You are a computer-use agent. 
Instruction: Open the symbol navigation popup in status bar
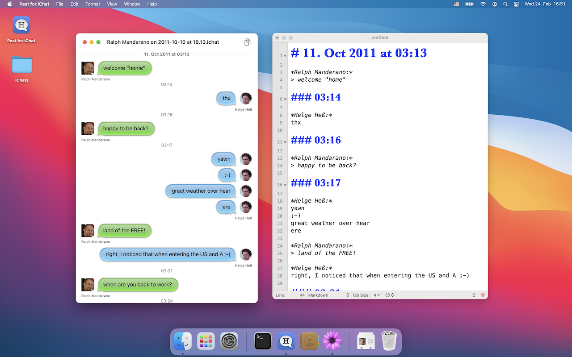tap(390, 295)
